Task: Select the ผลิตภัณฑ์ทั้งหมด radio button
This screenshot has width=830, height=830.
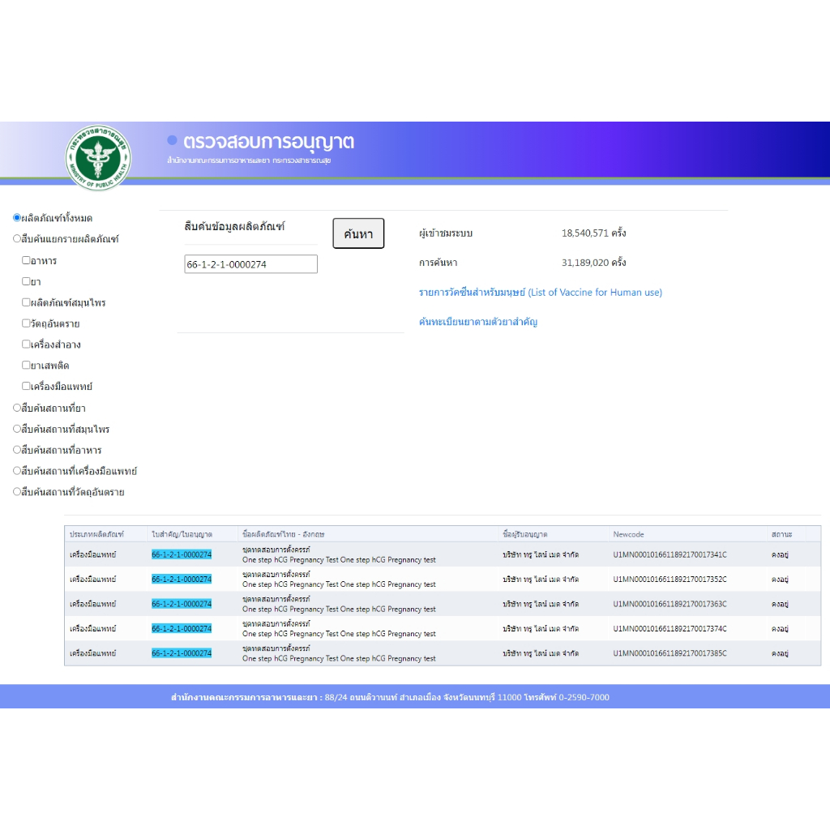Action: tap(17, 218)
